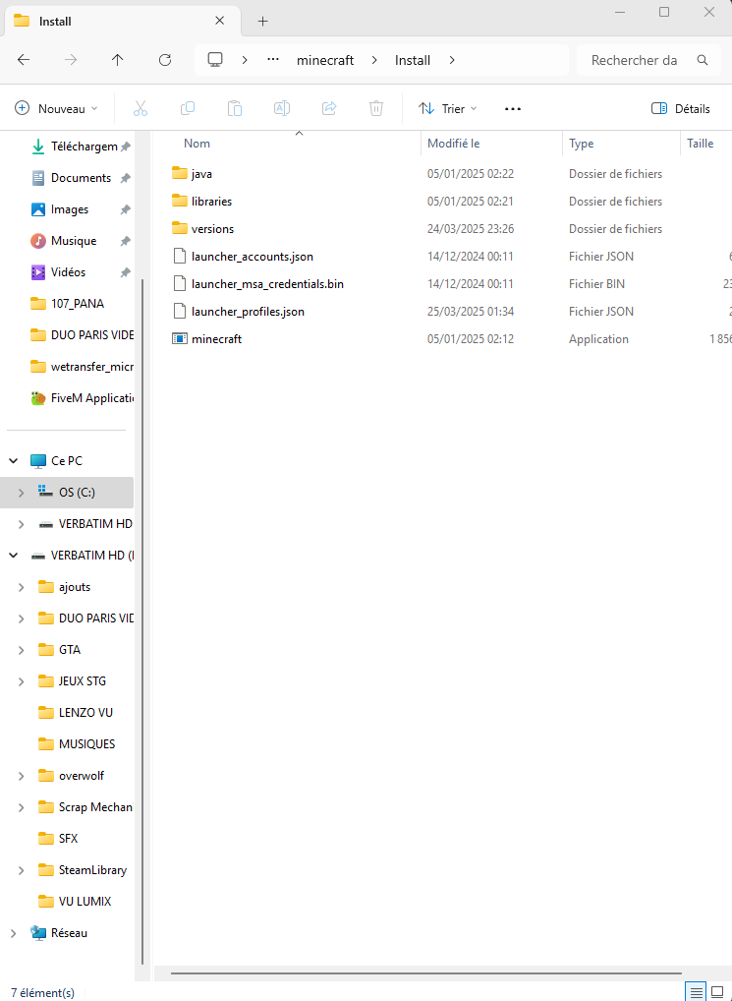The width and height of the screenshot is (732, 1001).
Task: Expand the OS (C:) drive node
Action: (21, 493)
